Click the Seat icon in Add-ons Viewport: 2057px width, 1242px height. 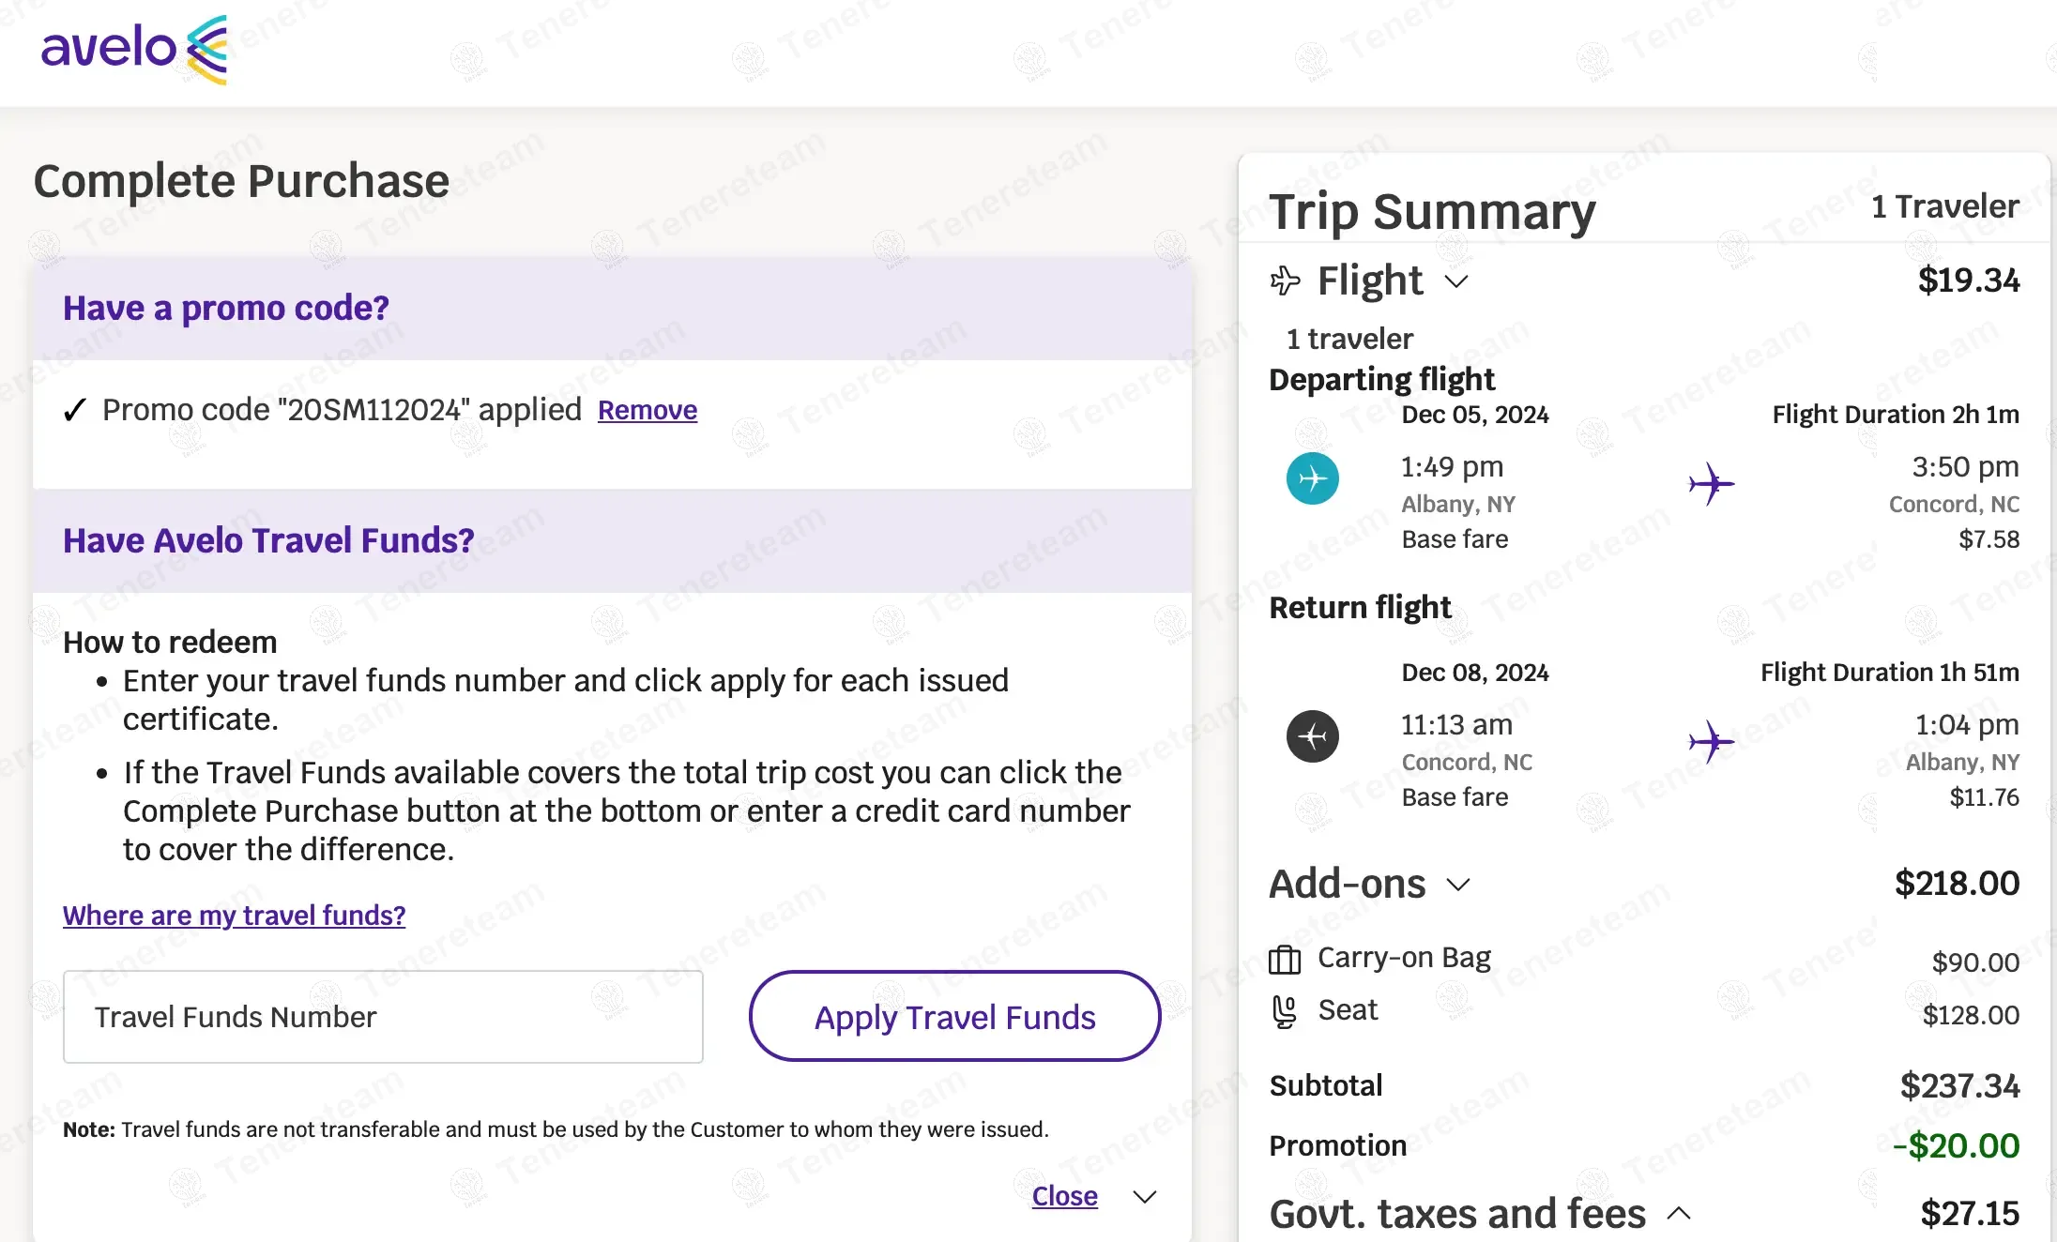click(1285, 1012)
